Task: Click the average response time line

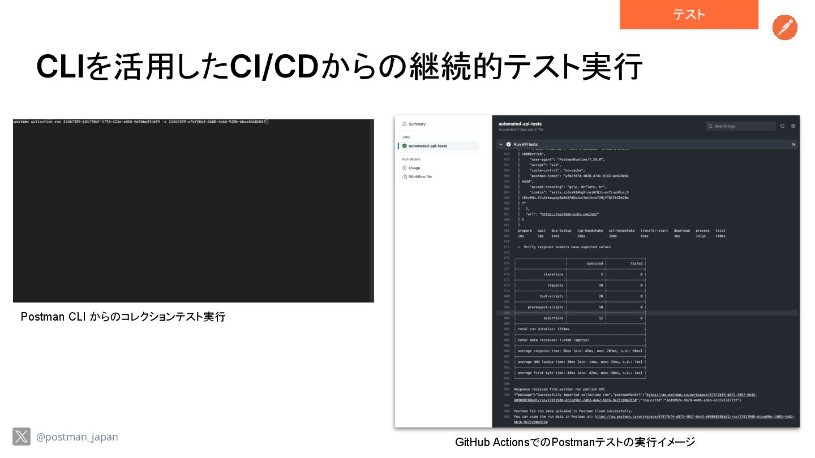Action: click(x=580, y=351)
